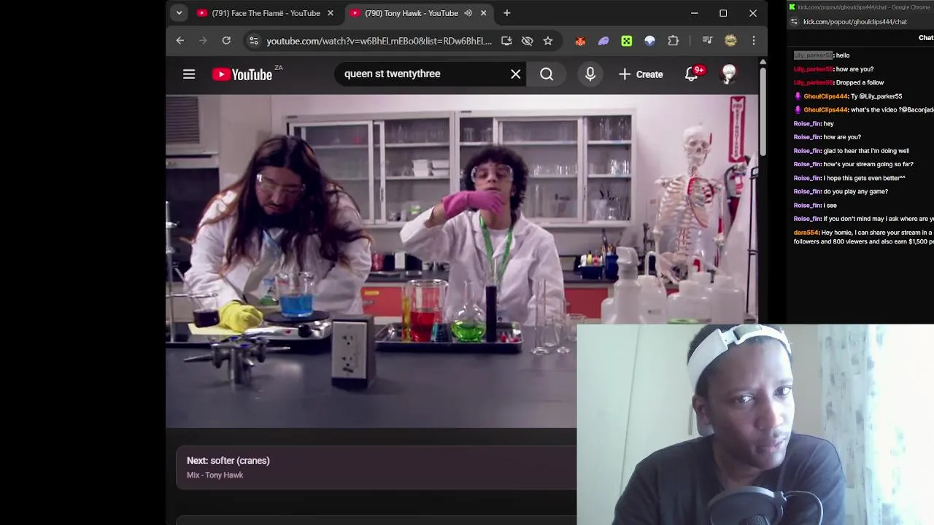934x525 pixels.
Task: Click the Mix - Tony Hawk label
Action: pyautogui.click(x=215, y=475)
